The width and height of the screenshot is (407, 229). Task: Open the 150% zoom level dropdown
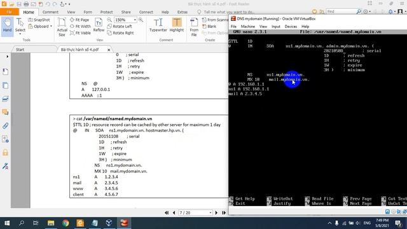click(x=135, y=20)
